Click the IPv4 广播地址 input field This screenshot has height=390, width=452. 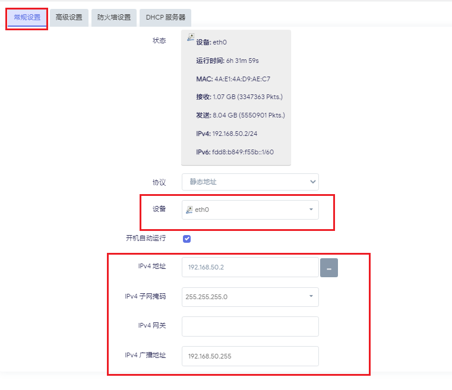click(x=250, y=356)
